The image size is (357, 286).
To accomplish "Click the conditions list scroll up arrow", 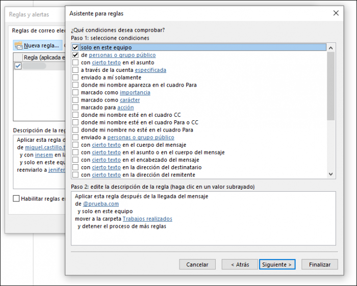I will [x=331, y=48].
